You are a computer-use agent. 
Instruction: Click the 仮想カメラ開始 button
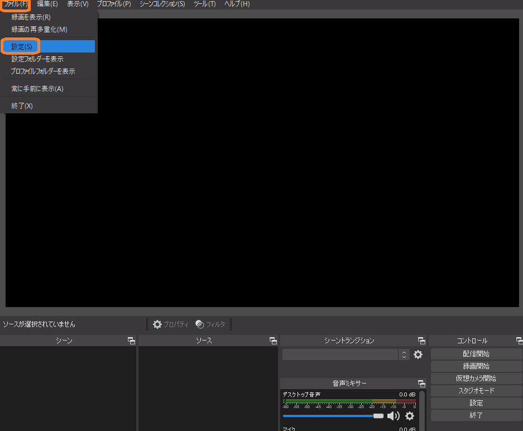click(476, 379)
